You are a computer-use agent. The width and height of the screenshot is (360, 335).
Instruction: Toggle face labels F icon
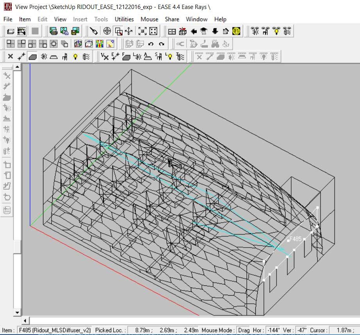[126, 57]
